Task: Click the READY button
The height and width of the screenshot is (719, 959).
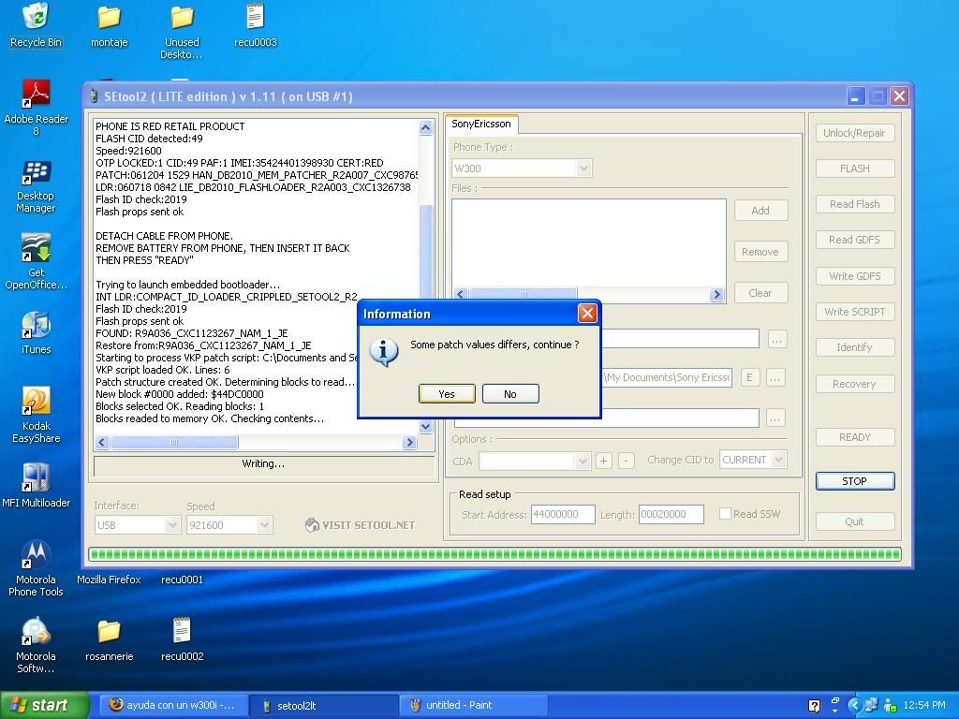Action: [854, 437]
